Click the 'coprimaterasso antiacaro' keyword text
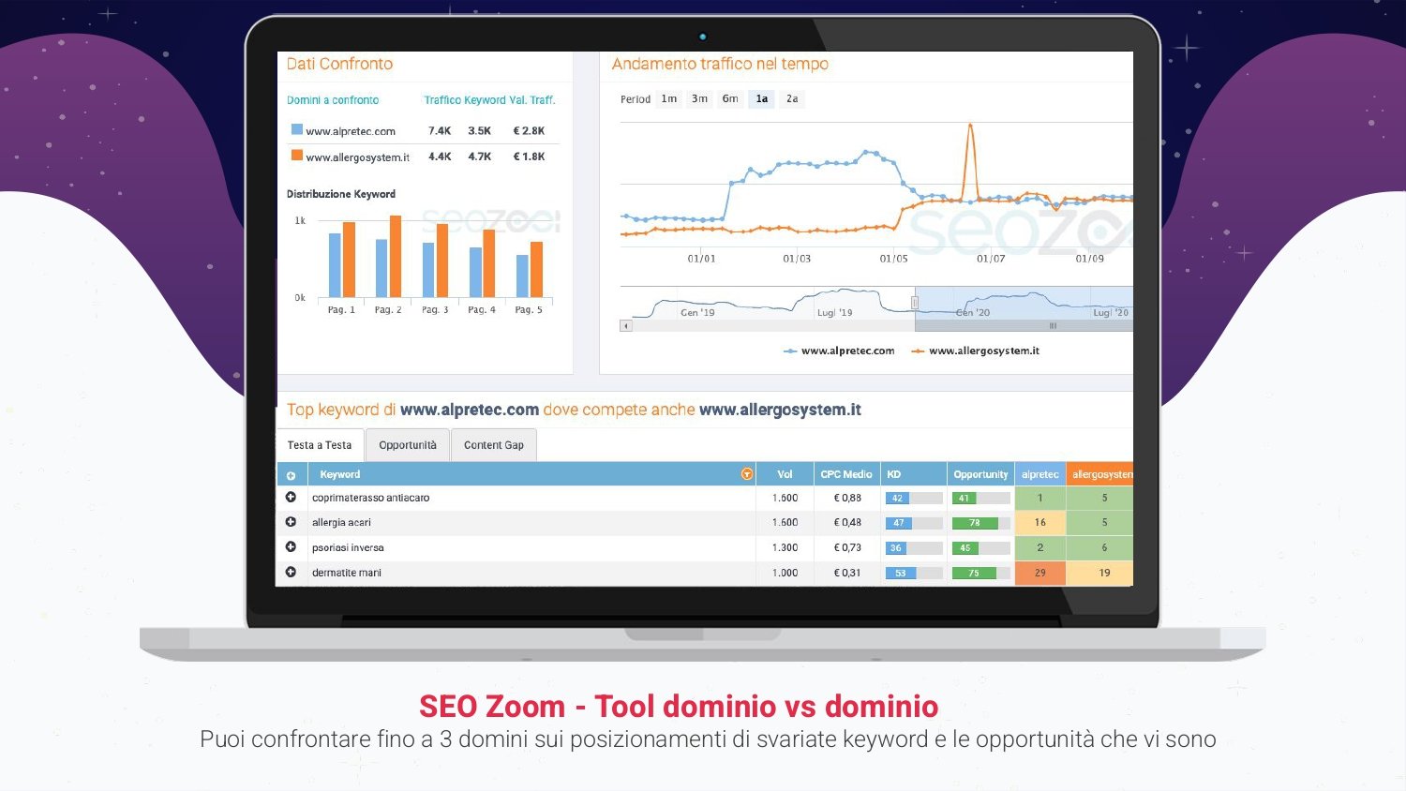 [x=370, y=498]
